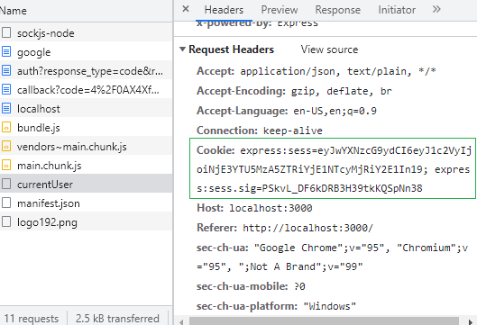This screenshot has height=325, width=477.
Task: Click the sec-ch-ua header value
Action: (x=332, y=257)
